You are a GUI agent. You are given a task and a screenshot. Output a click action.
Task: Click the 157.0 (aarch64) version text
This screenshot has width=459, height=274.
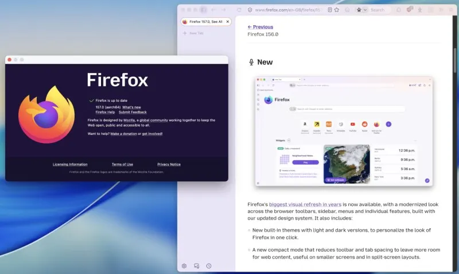(108, 107)
